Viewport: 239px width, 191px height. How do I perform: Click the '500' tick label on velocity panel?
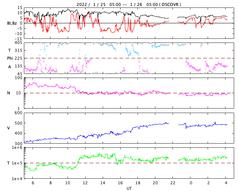click(x=18, y=123)
